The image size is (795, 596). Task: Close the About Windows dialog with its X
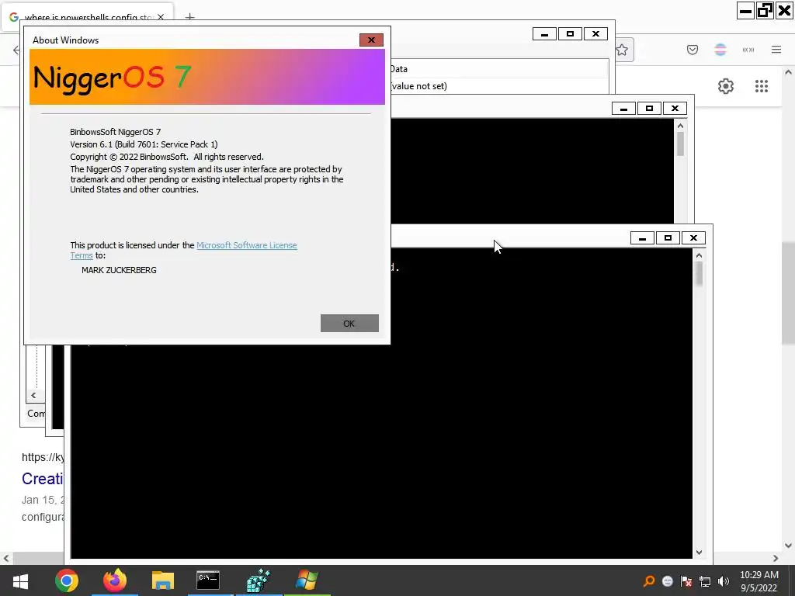[x=371, y=40]
